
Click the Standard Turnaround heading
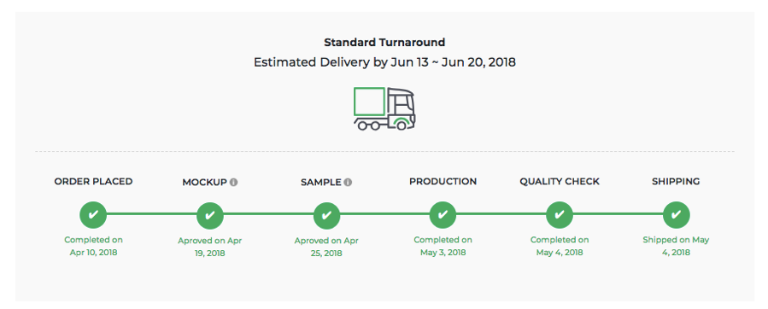[384, 43]
